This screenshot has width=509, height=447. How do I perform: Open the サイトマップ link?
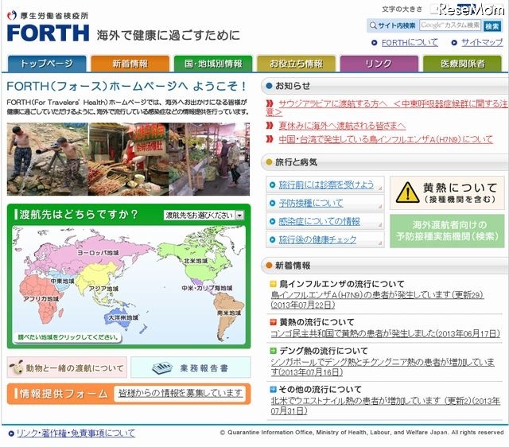(x=481, y=42)
